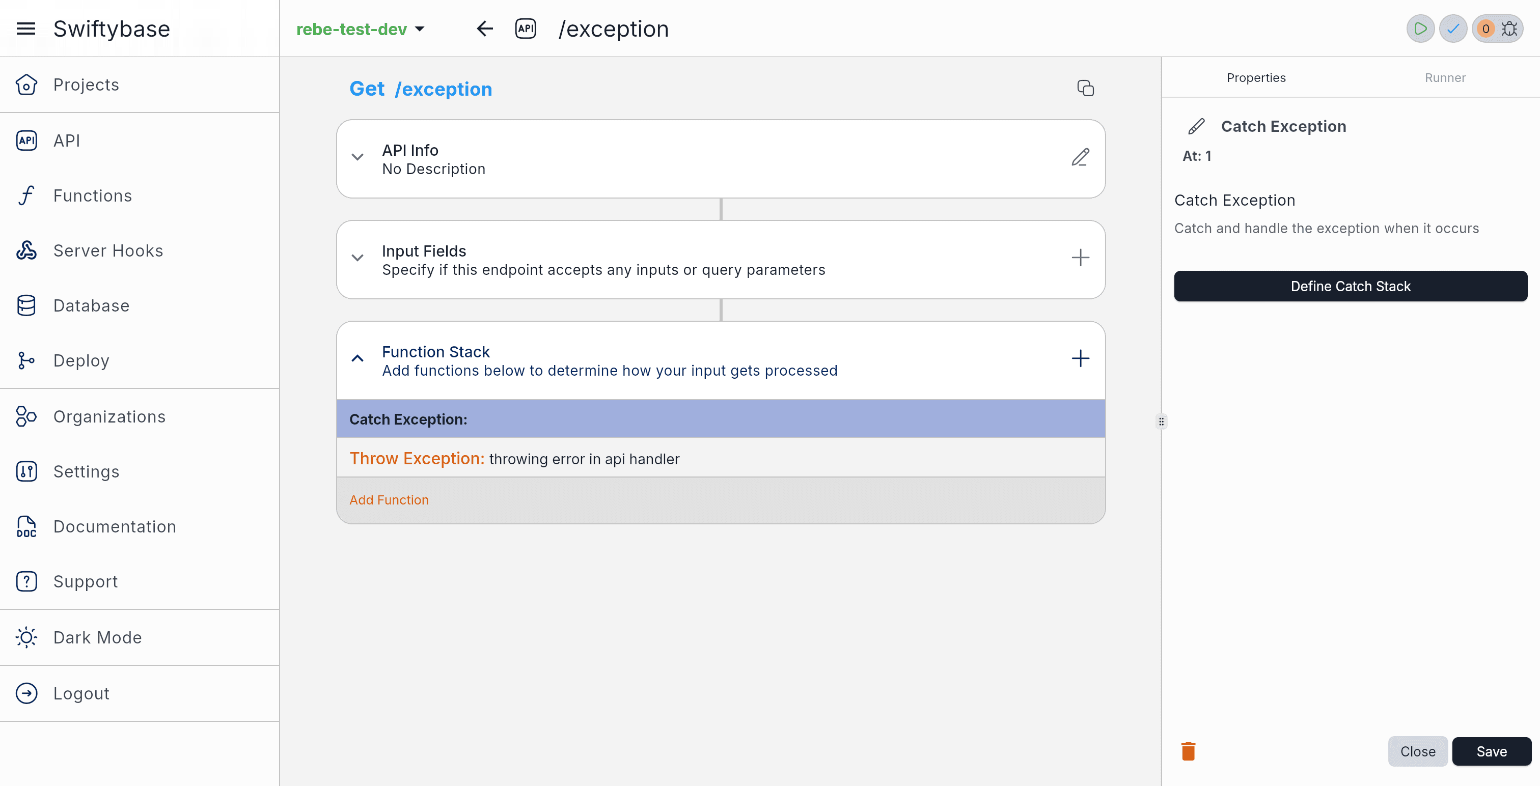Click the Logout label
This screenshot has width=1540, height=786.
[x=81, y=693]
